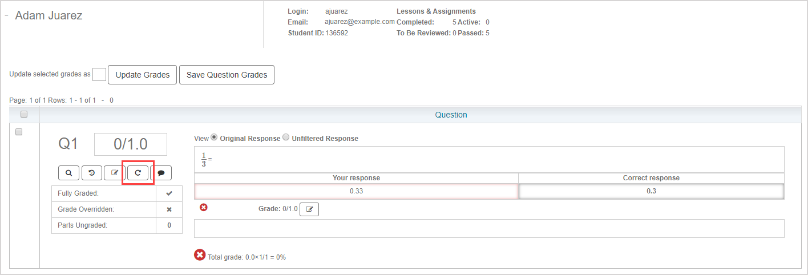The image size is (808, 275).
Task: Tick the select-all checkbox in table header
Action: coord(24,114)
